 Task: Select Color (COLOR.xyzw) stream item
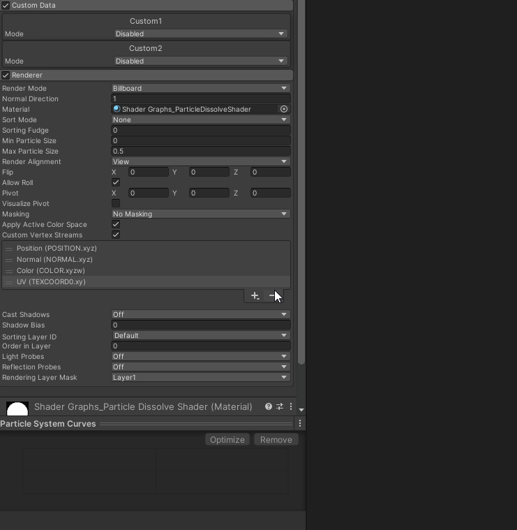tap(146, 270)
